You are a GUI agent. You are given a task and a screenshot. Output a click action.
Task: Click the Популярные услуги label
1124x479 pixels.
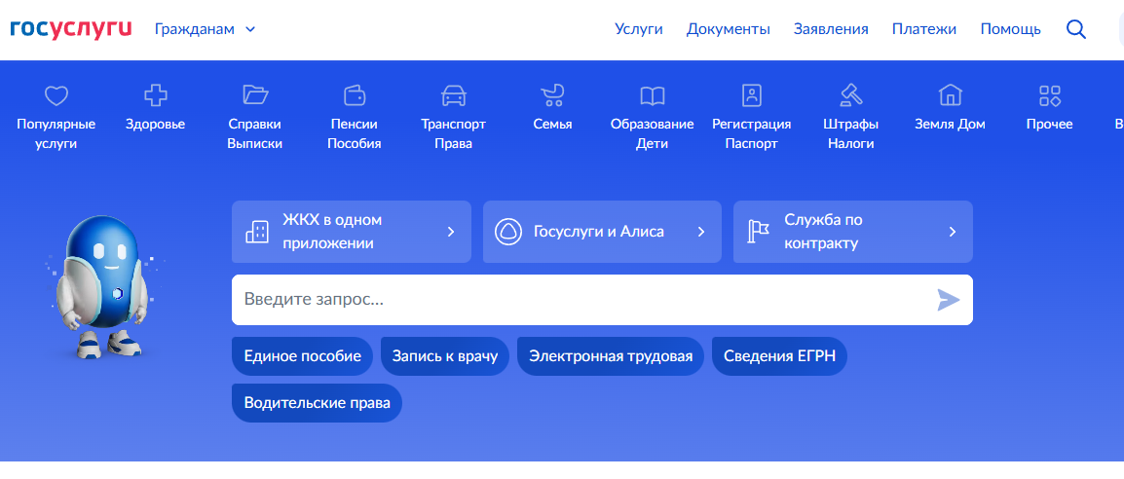coord(56,134)
